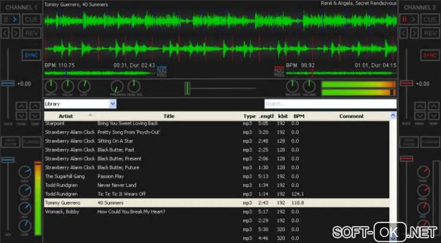
Task: Toggle the blue SYNC button on Channel 1
Action: pyautogui.click(x=31, y=55)
